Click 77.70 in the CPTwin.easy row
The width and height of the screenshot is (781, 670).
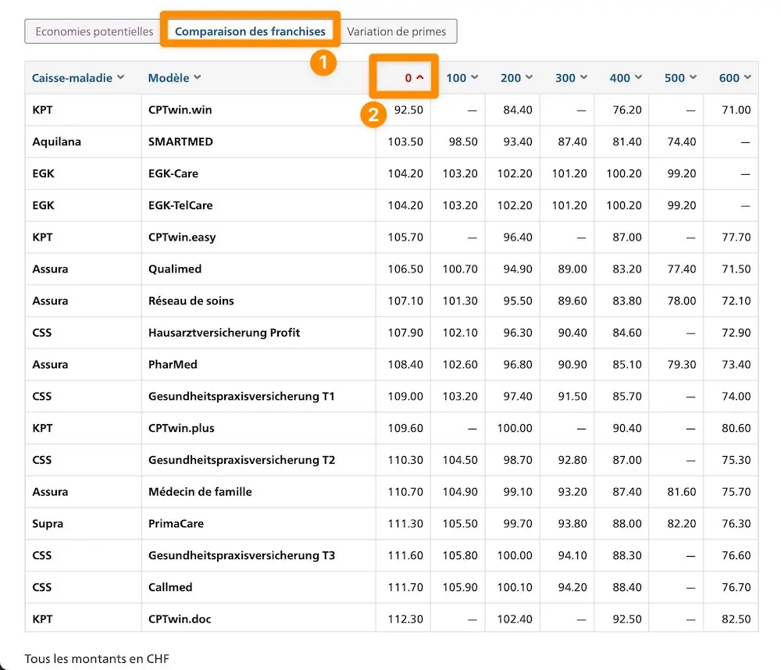736,237
